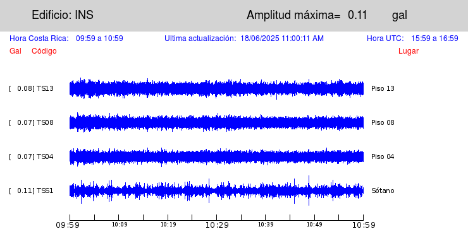Click the 10:49 time axis label
Viewport: 468px width, 229px height.
314,224
